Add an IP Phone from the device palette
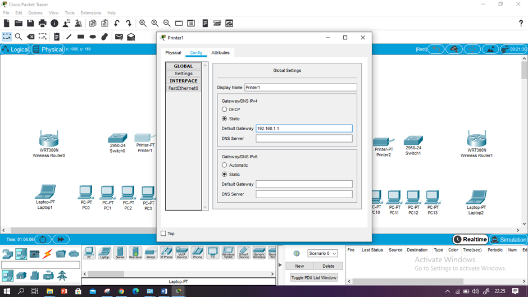 (166, 253)
